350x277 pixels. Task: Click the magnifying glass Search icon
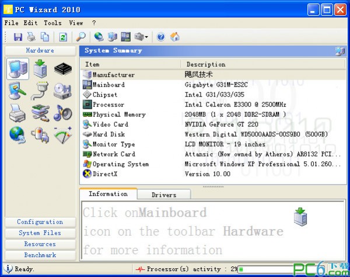[x=81, y=37]
